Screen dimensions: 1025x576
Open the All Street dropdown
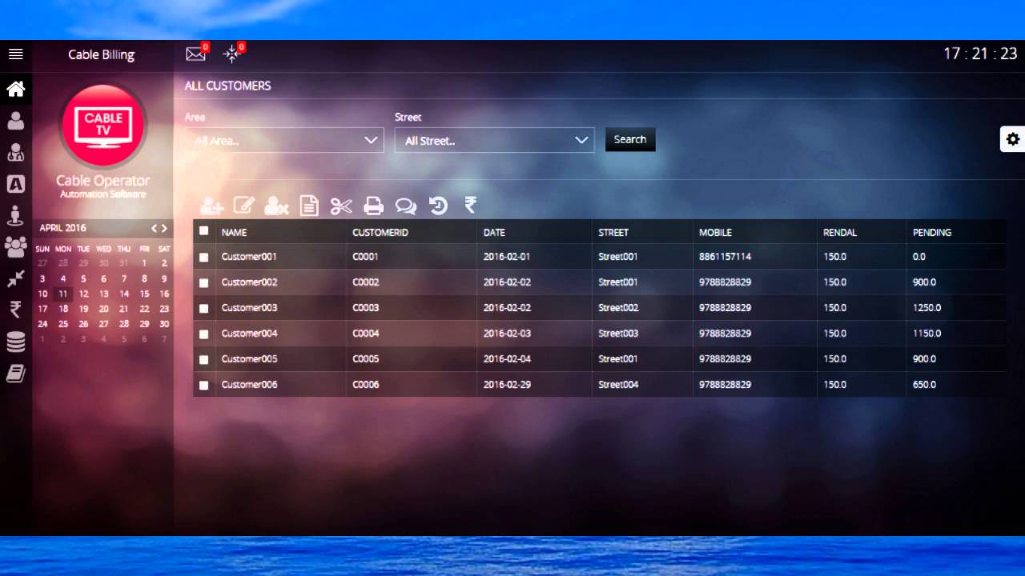[x=494, y=140]
